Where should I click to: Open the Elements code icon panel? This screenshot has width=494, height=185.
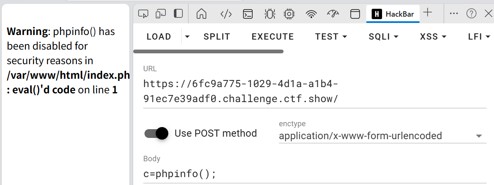tap(226, 14)
